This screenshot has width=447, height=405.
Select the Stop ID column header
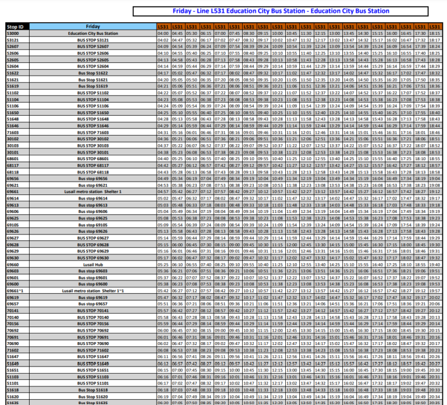15,27
